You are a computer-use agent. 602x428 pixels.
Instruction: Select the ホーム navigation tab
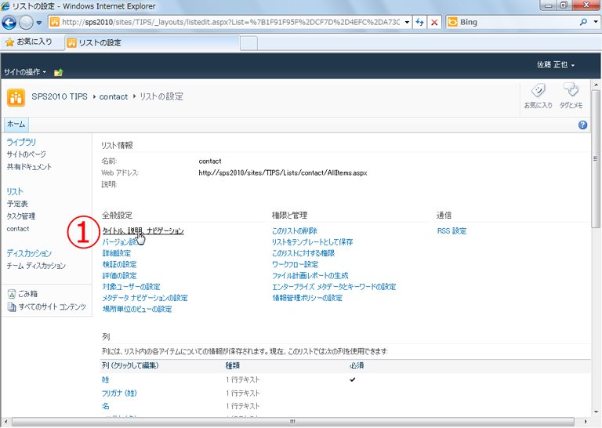(16, 125)
